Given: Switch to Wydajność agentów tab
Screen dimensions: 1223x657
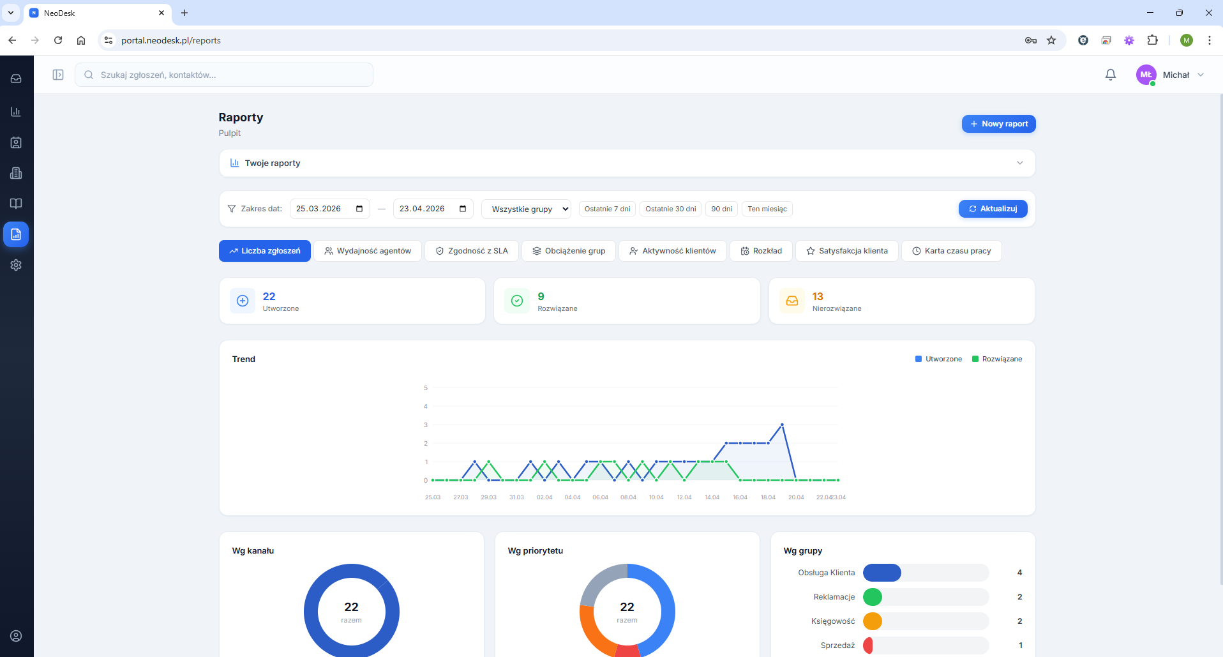Looking at the screenshot, I should (x=368, y=251).
